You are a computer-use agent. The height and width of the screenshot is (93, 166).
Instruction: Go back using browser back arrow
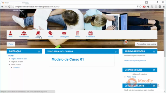2,7
